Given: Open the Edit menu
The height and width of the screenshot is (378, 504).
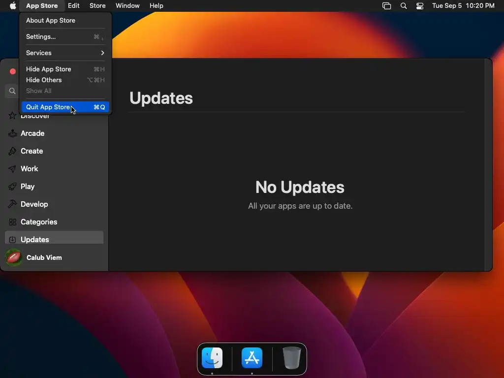Looking at the screenshot, I should pos(74,6).
